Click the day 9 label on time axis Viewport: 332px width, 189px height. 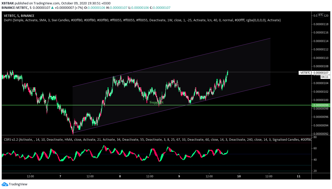179,176
